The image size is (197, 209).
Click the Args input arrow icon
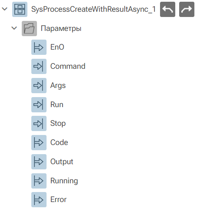pyautogui.click(x=39, y=85)
